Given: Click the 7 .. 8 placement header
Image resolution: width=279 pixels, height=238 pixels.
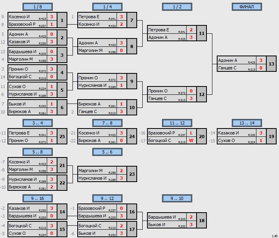Looking at the screenshot, I should click(x=107, y=123).
